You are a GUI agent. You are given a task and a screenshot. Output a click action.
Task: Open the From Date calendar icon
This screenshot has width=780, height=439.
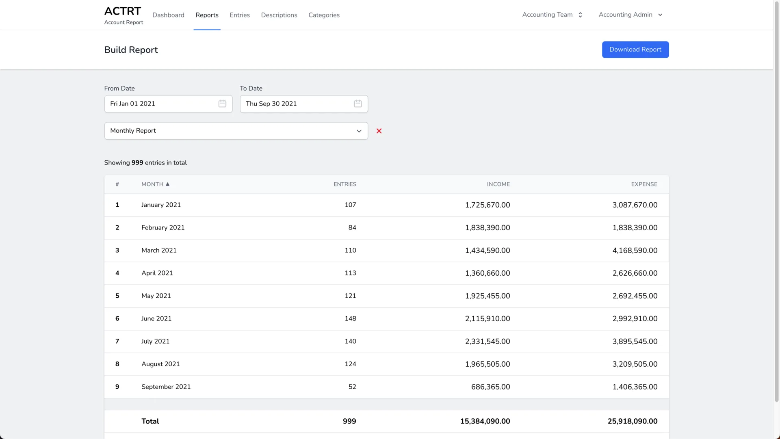click(222, 104)
